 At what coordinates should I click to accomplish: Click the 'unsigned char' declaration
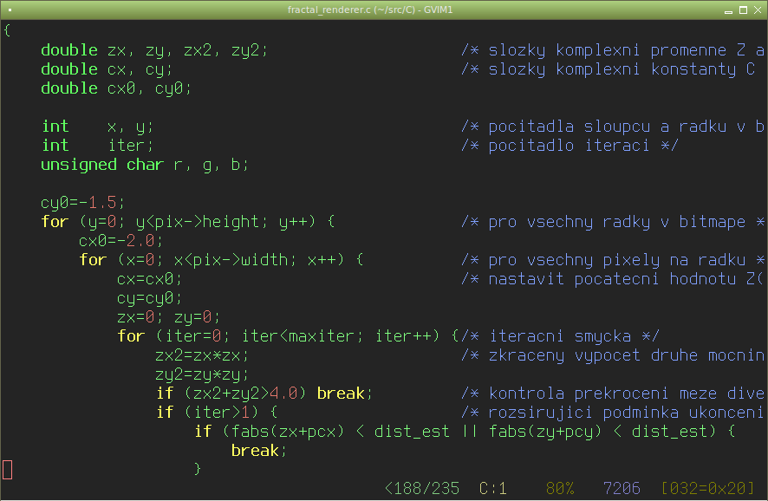point(102,165)
